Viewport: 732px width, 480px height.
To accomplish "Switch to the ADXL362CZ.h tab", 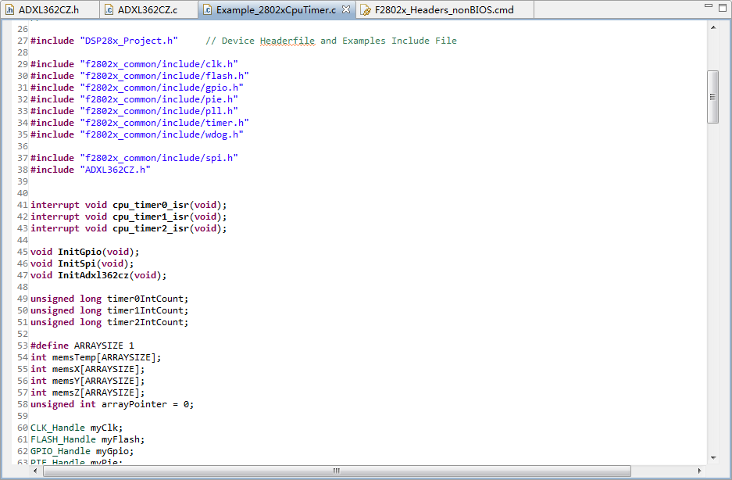I will click(49, 10).
